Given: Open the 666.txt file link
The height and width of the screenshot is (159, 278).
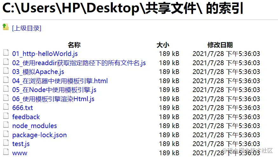Looking at the screenshot, I should point(23,108).
